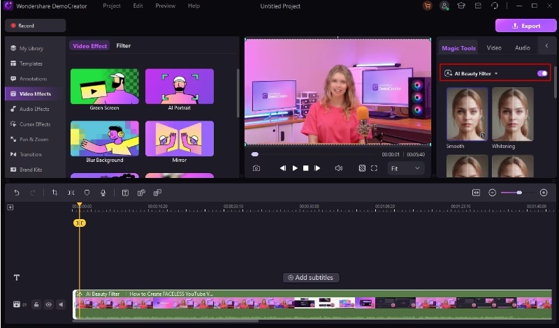Switch to the Filter tab
The height and width of the screenshot is (328, 559).
pos(124,45)
